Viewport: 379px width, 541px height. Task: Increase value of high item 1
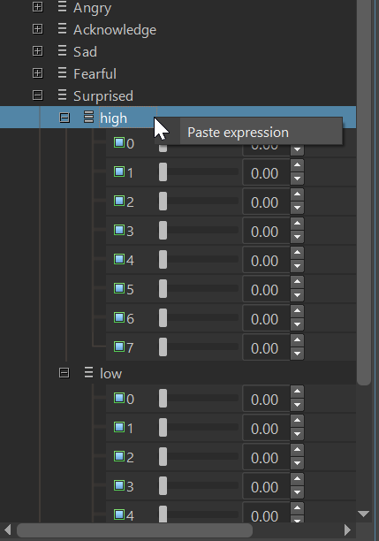point(297,165)
